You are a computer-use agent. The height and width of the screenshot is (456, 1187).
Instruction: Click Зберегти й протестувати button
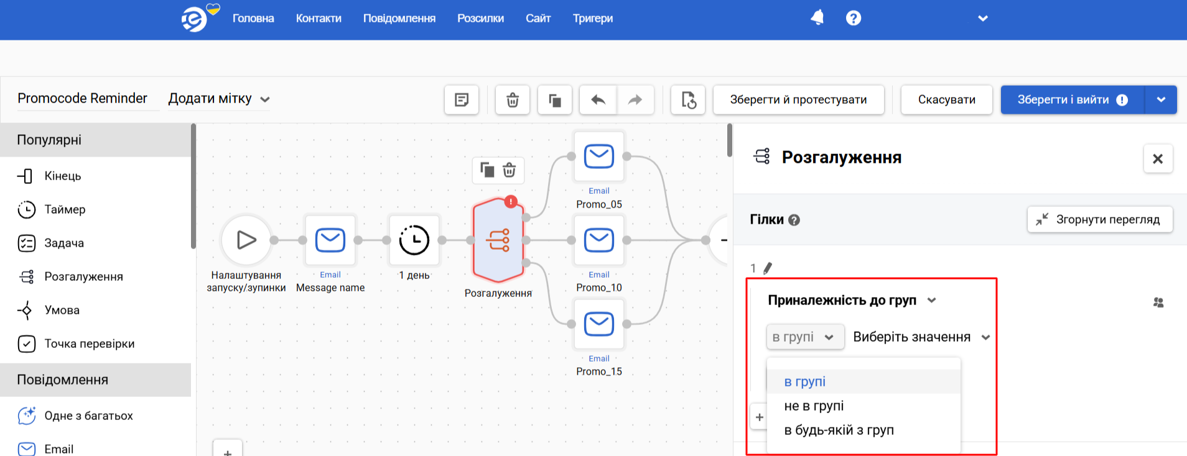tap(798, 99)
